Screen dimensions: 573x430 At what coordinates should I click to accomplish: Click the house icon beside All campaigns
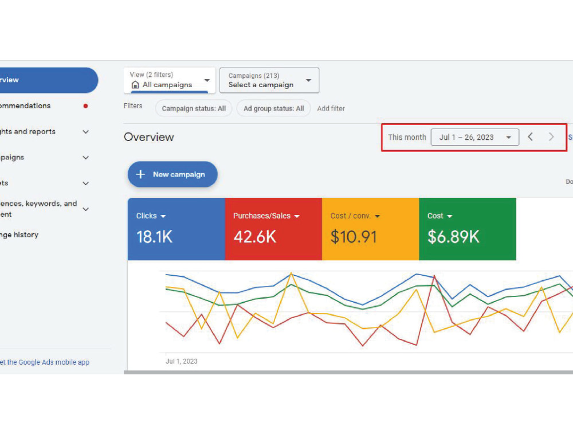pos(135,85)
